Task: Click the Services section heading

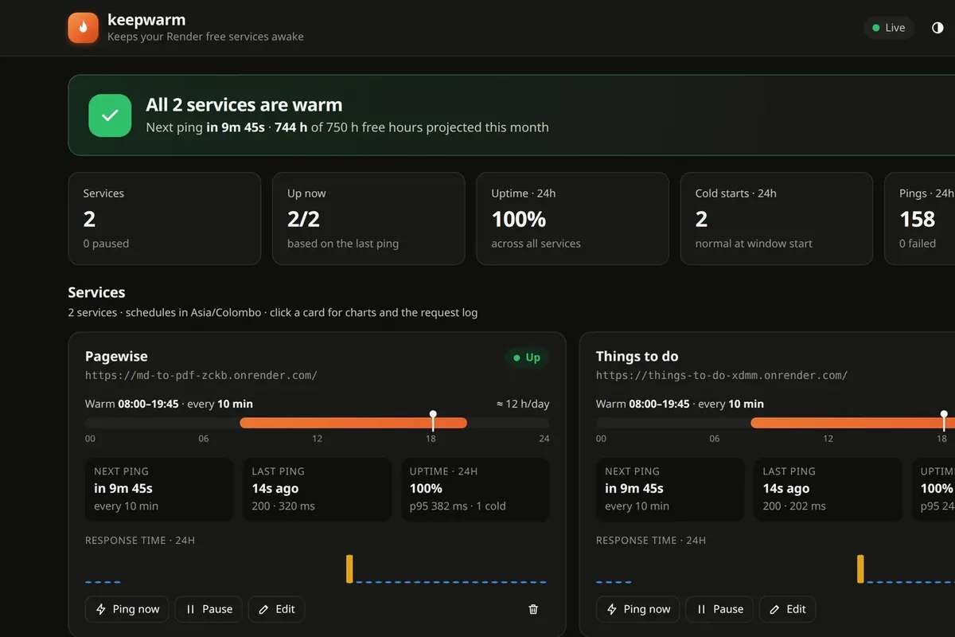Action: tap(96, 292)
